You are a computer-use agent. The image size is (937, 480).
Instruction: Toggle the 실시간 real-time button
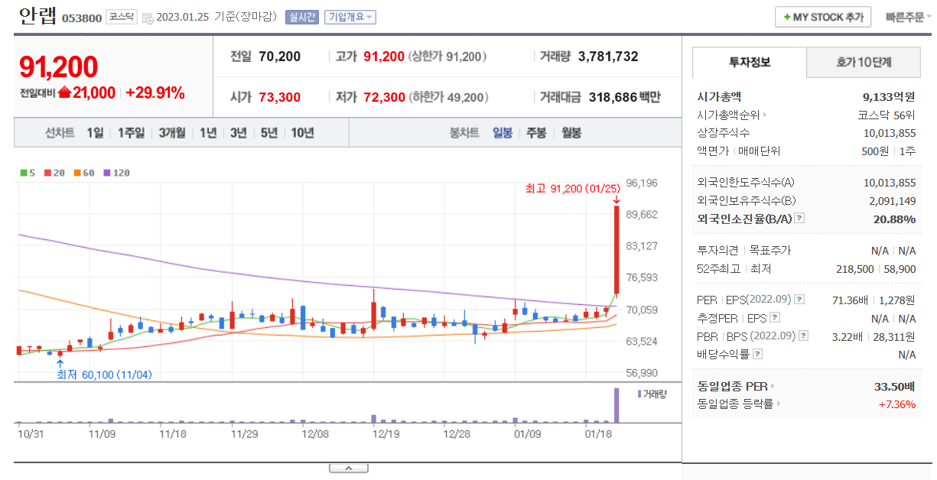[301, 17]
